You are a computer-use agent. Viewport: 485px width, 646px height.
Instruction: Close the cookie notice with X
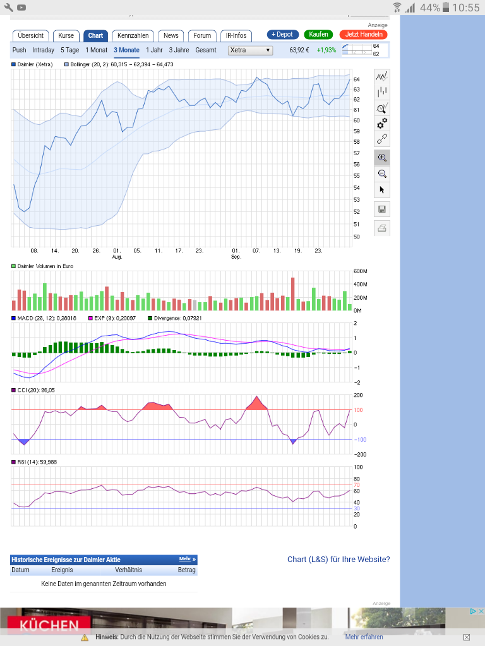(467, 637)
